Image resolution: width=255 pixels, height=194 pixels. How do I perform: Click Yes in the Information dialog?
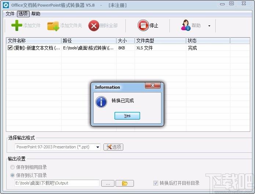(127, 116)
